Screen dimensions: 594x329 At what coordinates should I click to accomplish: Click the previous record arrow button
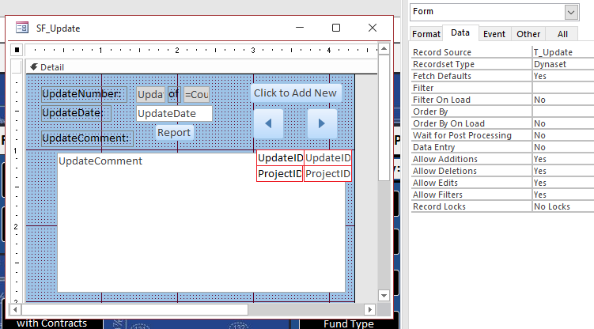coord(268,123)
